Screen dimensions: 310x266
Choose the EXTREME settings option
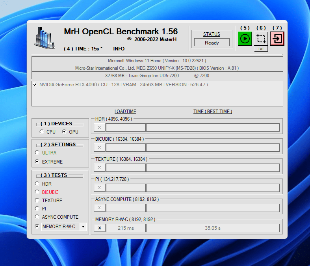click(37, 162)
